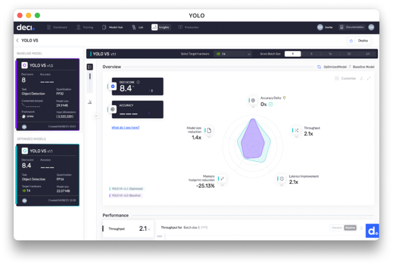
Task: Toggle the YOLO V5 v1.1 (Optimized) legend
Action: (x=126, y=189)
